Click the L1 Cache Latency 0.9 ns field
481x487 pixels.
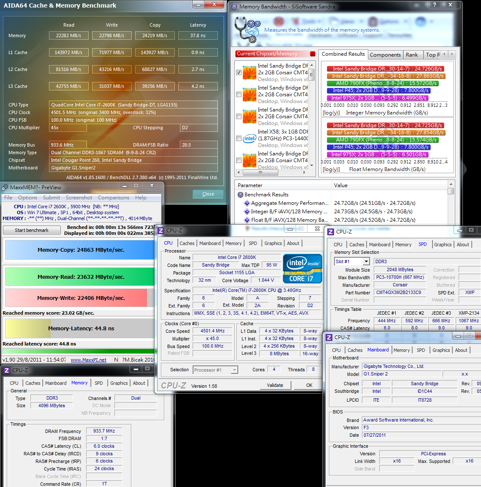pyautogui.click(x=198, y=52)
